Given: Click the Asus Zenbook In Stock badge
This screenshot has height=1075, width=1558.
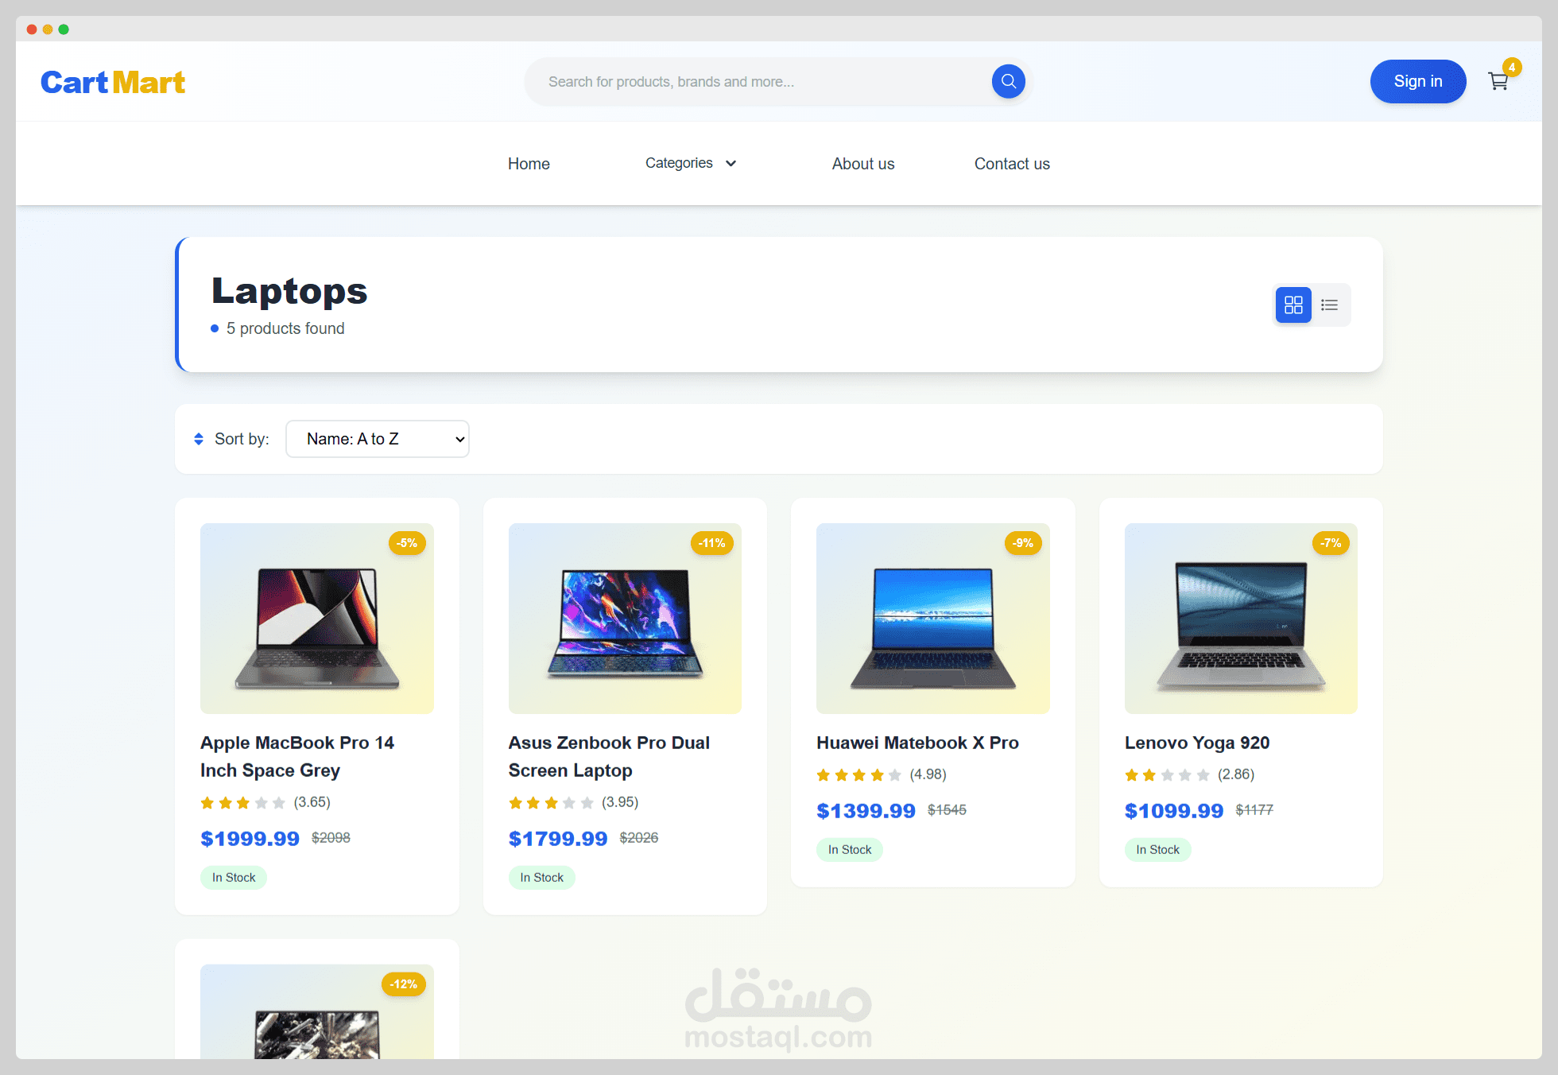Looking at the screenshot, I should pyautogui.click(x=542, y=878).
